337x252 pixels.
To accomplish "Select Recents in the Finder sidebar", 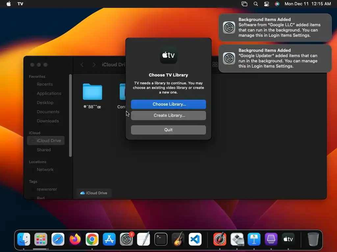I will [45, 84].
